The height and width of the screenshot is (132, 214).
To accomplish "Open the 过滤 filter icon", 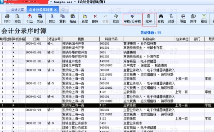I will (171, 16).
